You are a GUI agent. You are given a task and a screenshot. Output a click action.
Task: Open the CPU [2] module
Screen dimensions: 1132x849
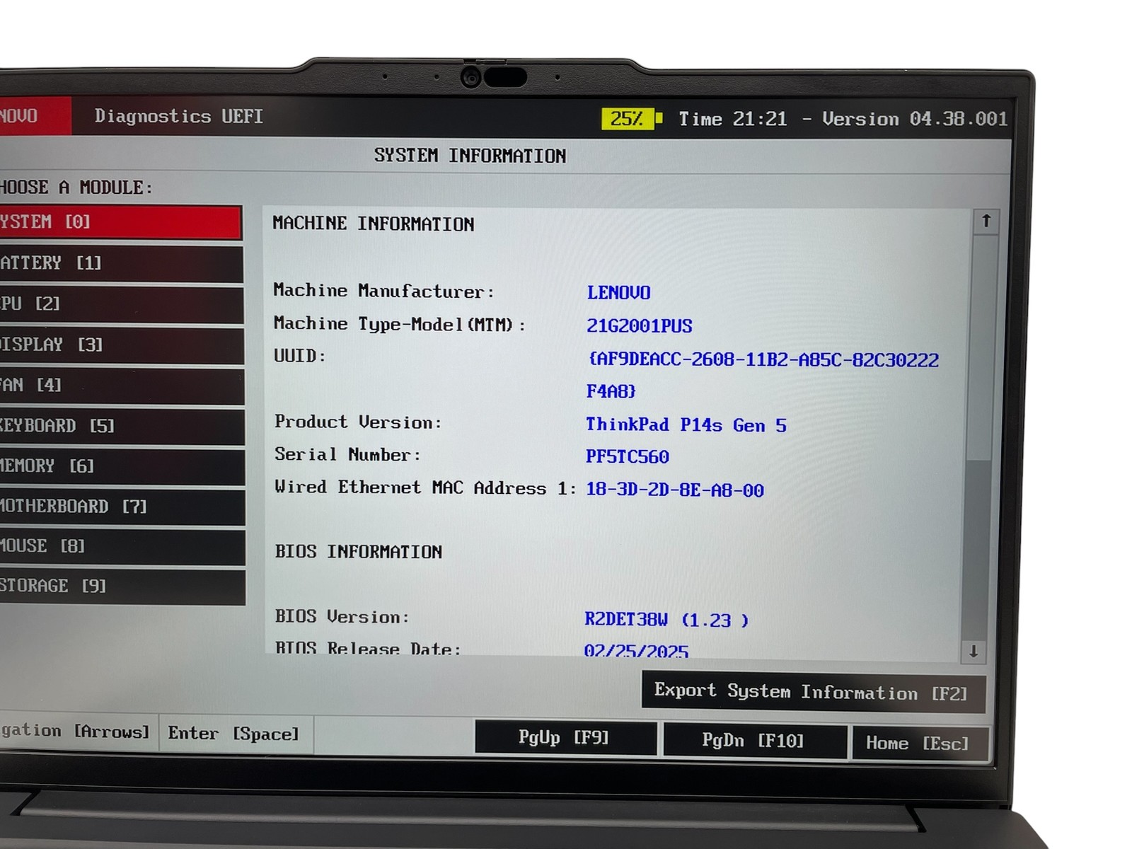[122, 304]
